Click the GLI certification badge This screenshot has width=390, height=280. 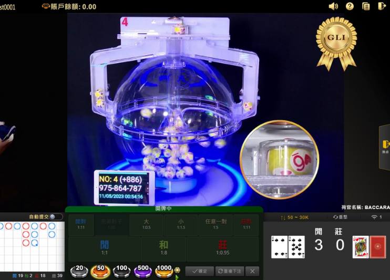[x=336, y=42]
